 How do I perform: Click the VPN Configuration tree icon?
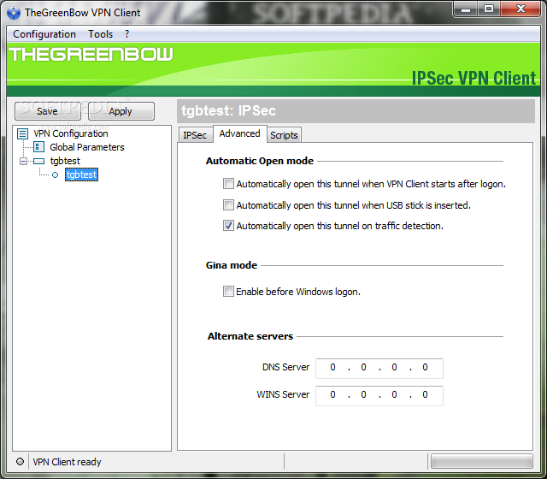(23, 133)
